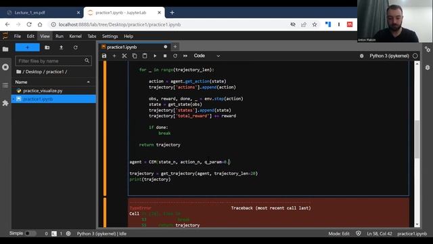Open the Settings menu
433x244 pixels.
point(110,36)
